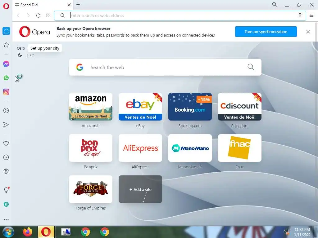Open the Fnac speed dial tile
Viewport: 318px width, 238px height.
[x=240, y=148]
